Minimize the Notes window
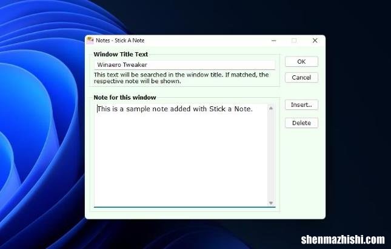391x249 pixels. 274,41
